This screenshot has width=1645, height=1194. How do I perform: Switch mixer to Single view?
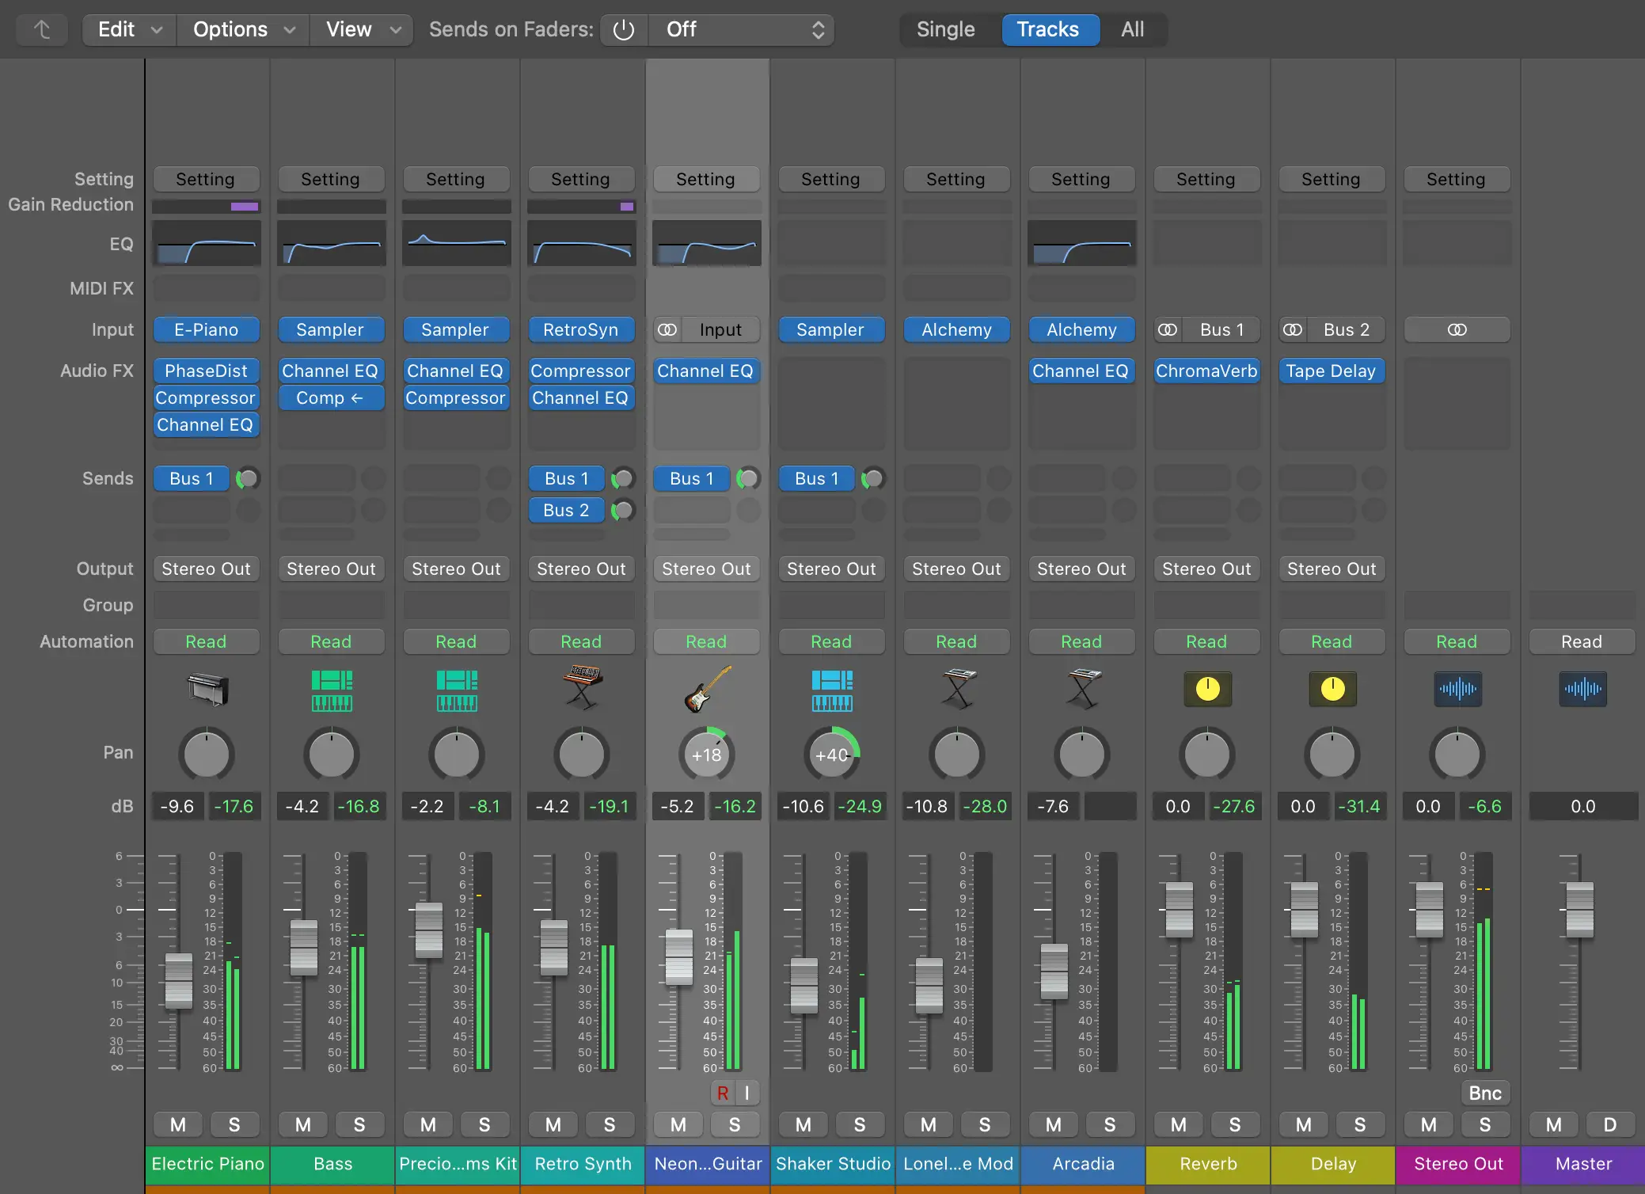(x=946, y=29)
